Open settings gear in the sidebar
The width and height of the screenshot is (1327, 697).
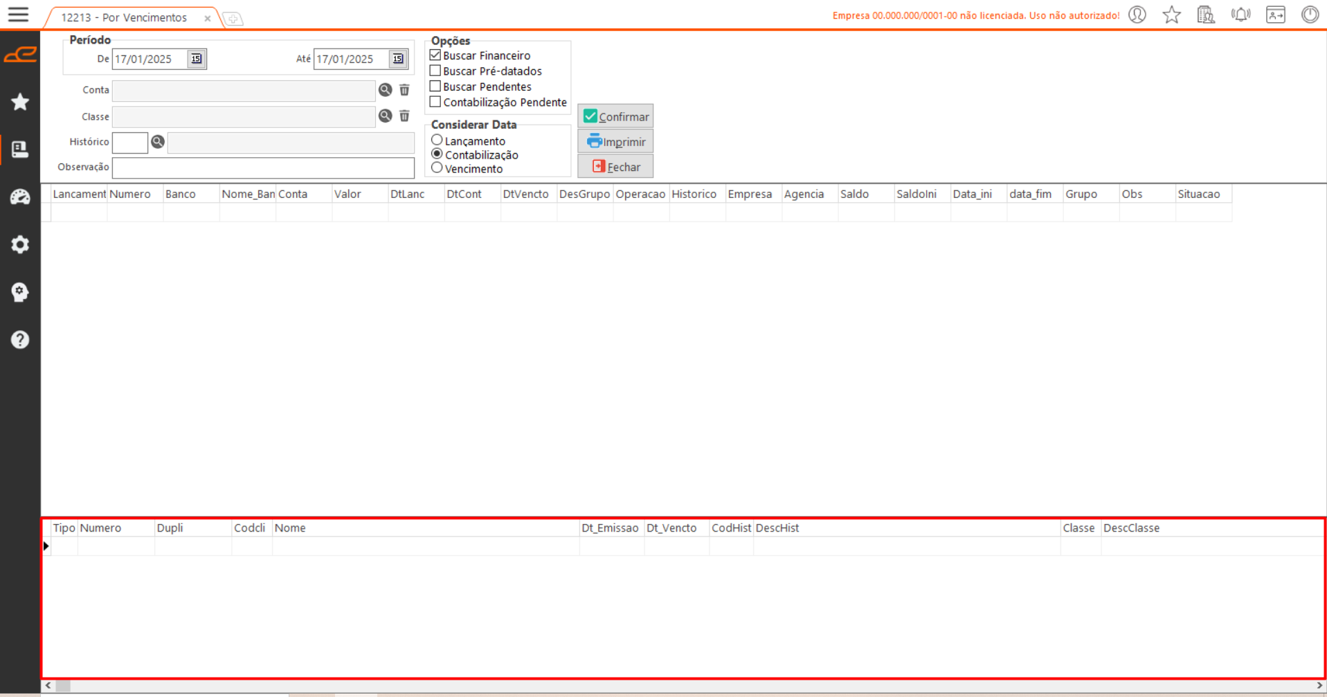pos(20,244)
